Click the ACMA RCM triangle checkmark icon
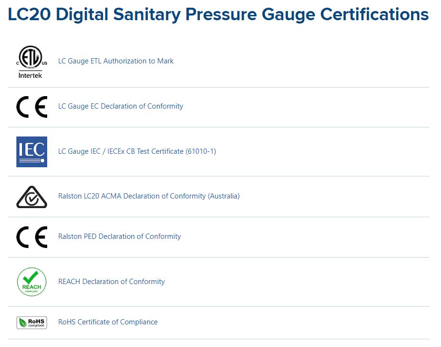This screenshot has width=441, height=347. click(x=31, y=197)
